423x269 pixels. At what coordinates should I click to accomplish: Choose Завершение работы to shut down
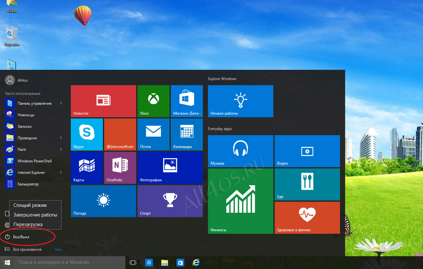coord(35,215)
